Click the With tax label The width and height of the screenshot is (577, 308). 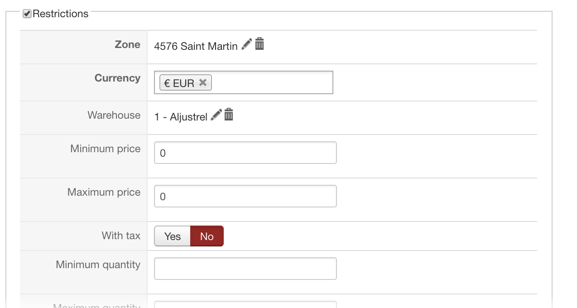(x=121, y=236)
